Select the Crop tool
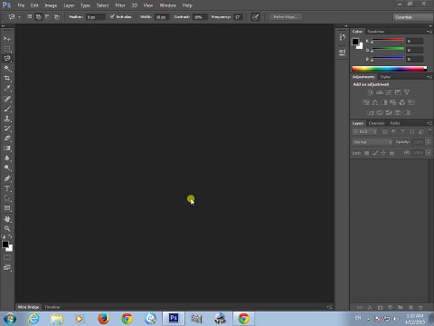 tap(7, 79)
